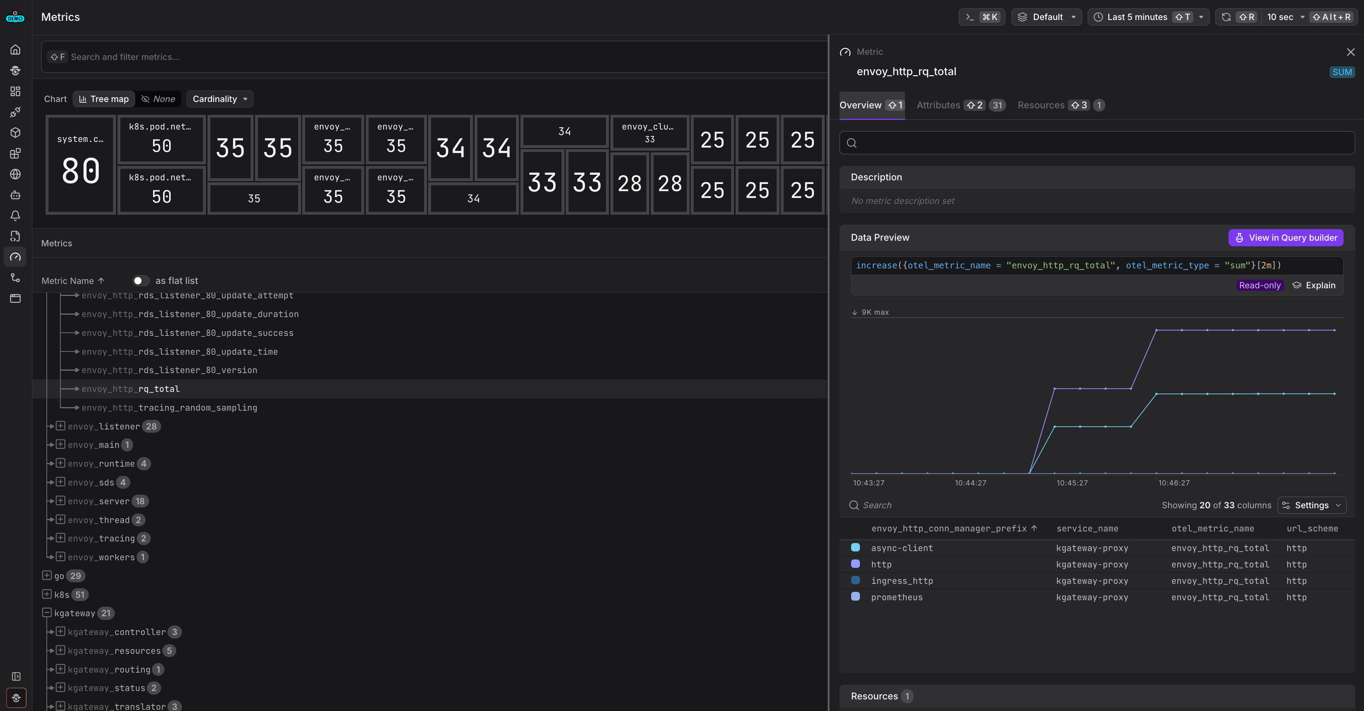This screenshot has width=1364, height=711.
Task: Open the alerts bell icon
Action: [x=15, y=216]
